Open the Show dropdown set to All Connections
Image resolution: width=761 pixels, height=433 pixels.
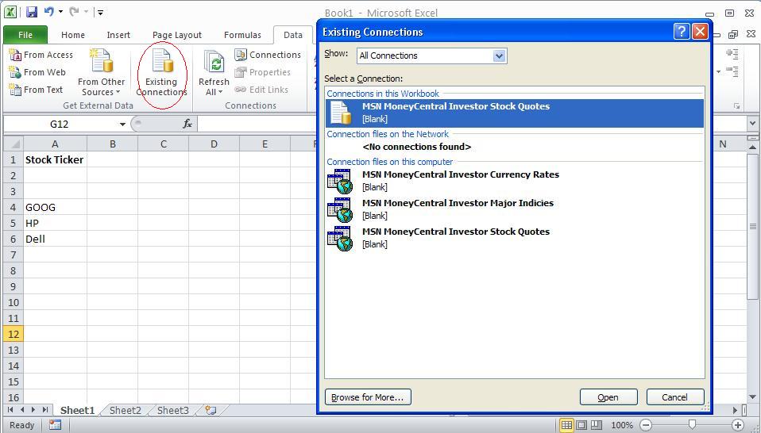click(x=431, y=56)
